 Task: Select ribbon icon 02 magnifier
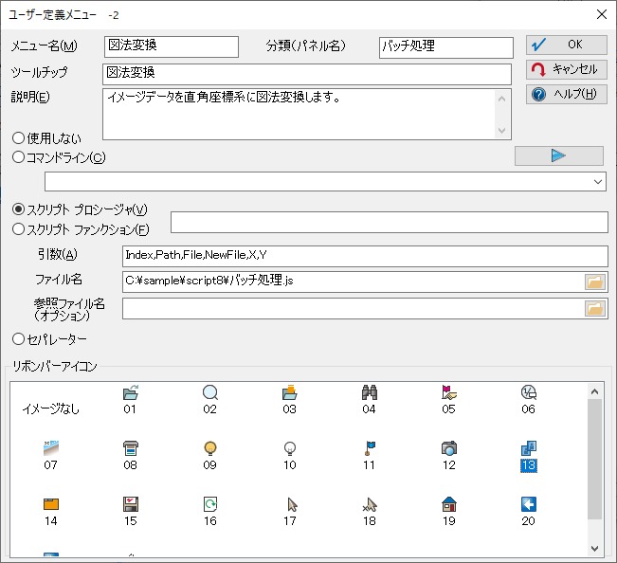[210, 399]
